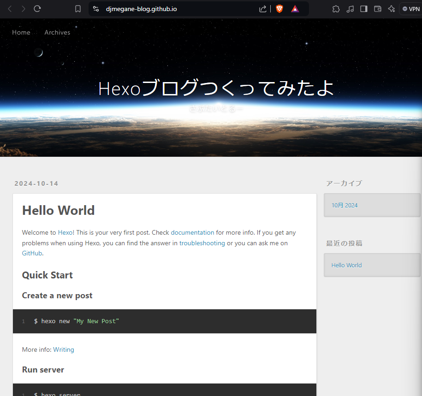Click the media playback music icon
The height and width of the screenshot is (396, 422).
[350, 9]
